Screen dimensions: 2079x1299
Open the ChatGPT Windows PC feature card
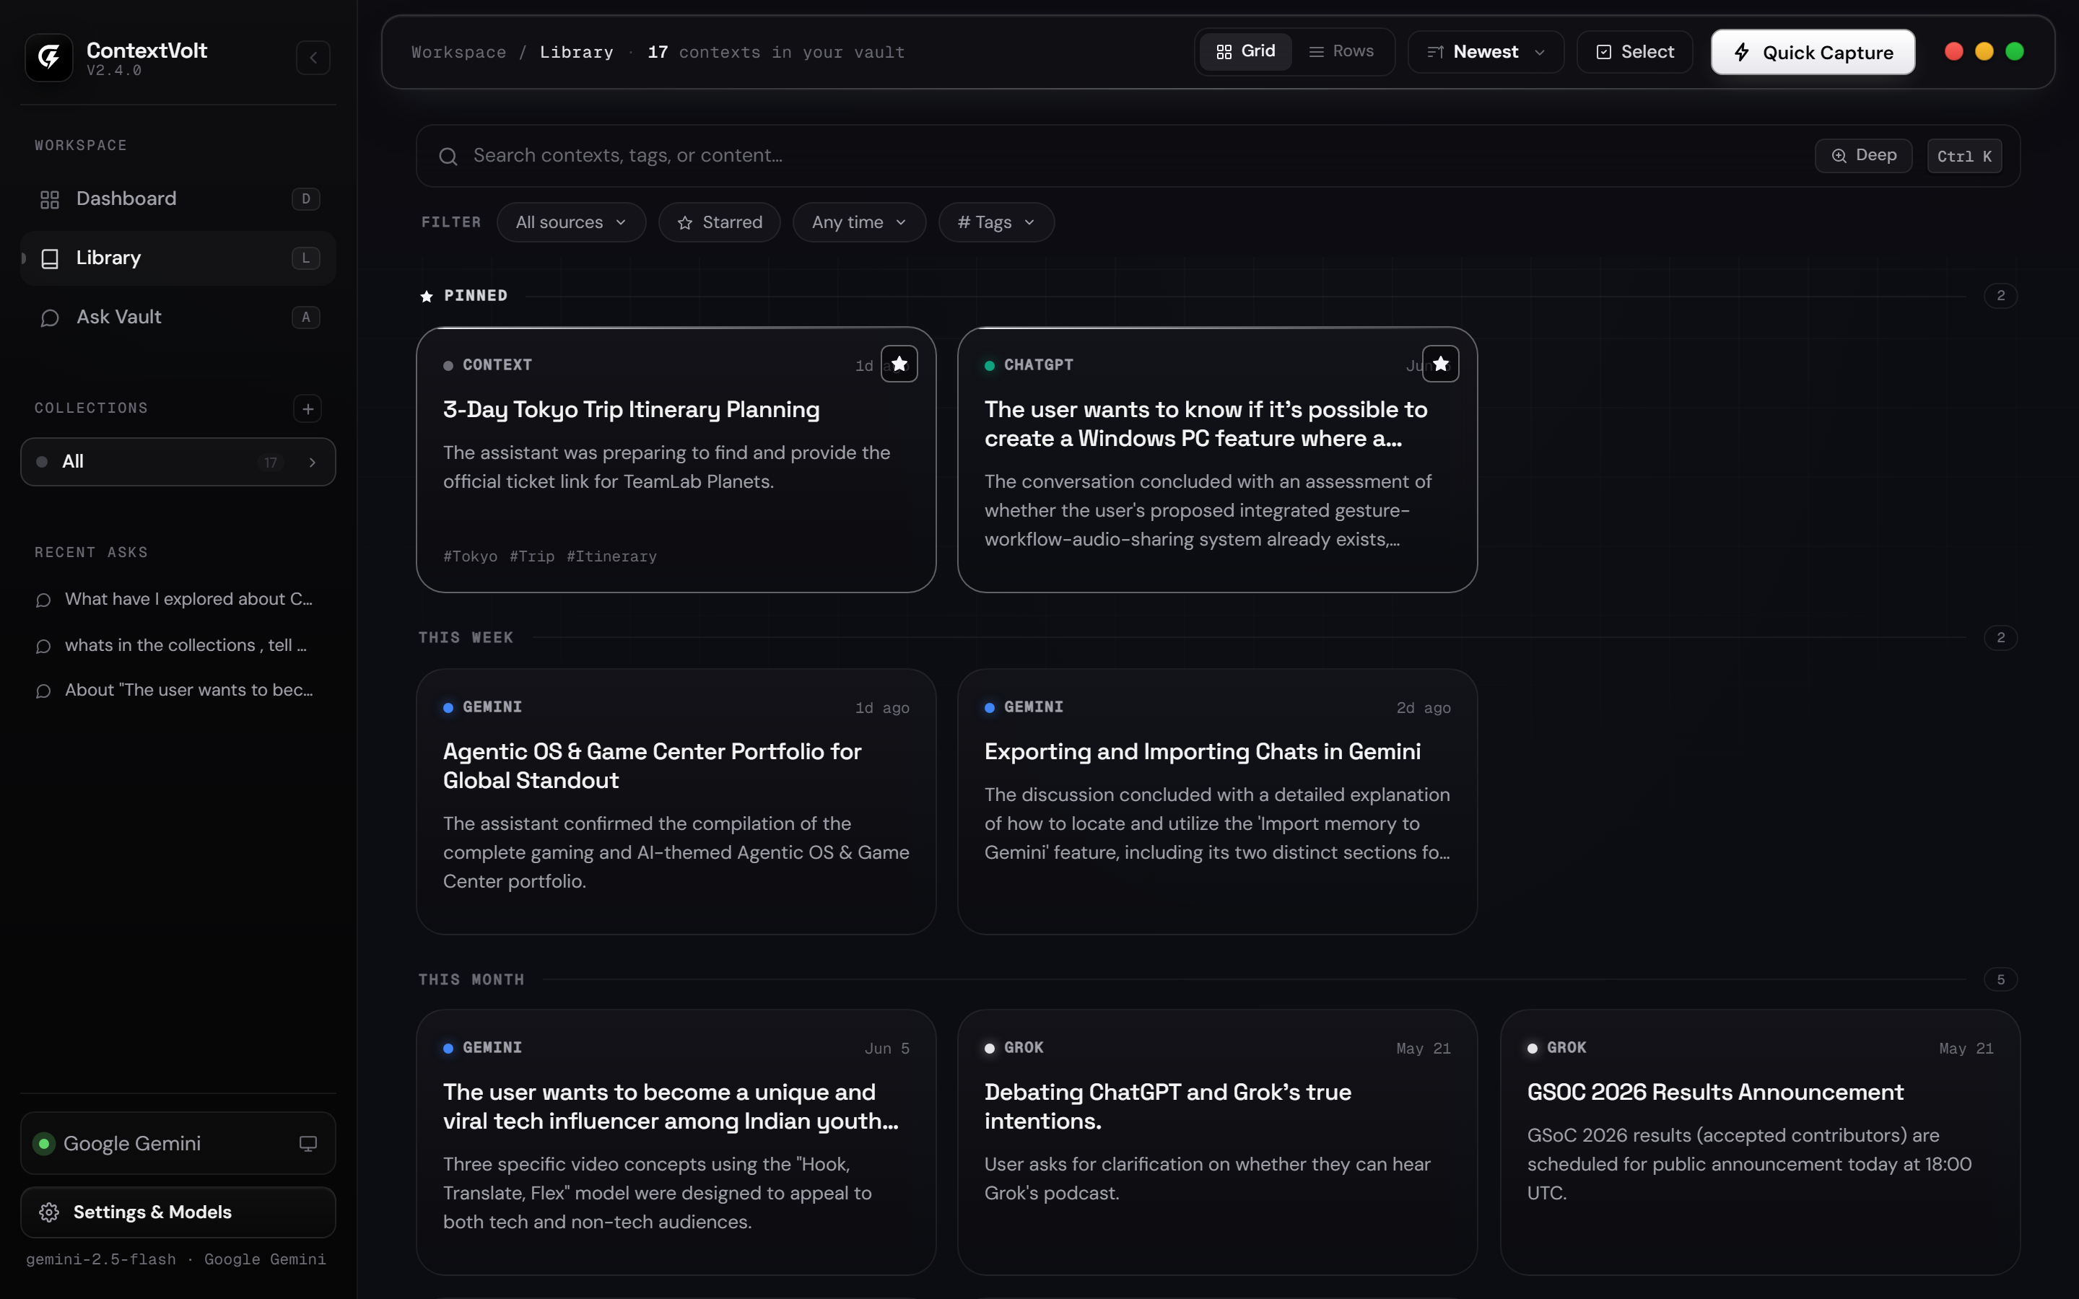point(1217,460)
